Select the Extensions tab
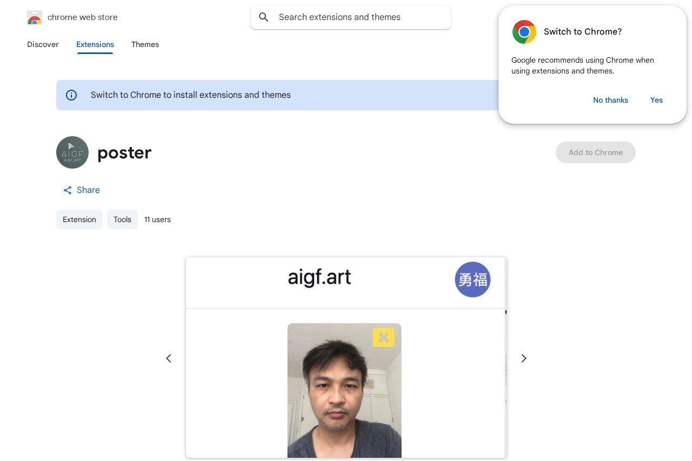 [x=95, y=44]
